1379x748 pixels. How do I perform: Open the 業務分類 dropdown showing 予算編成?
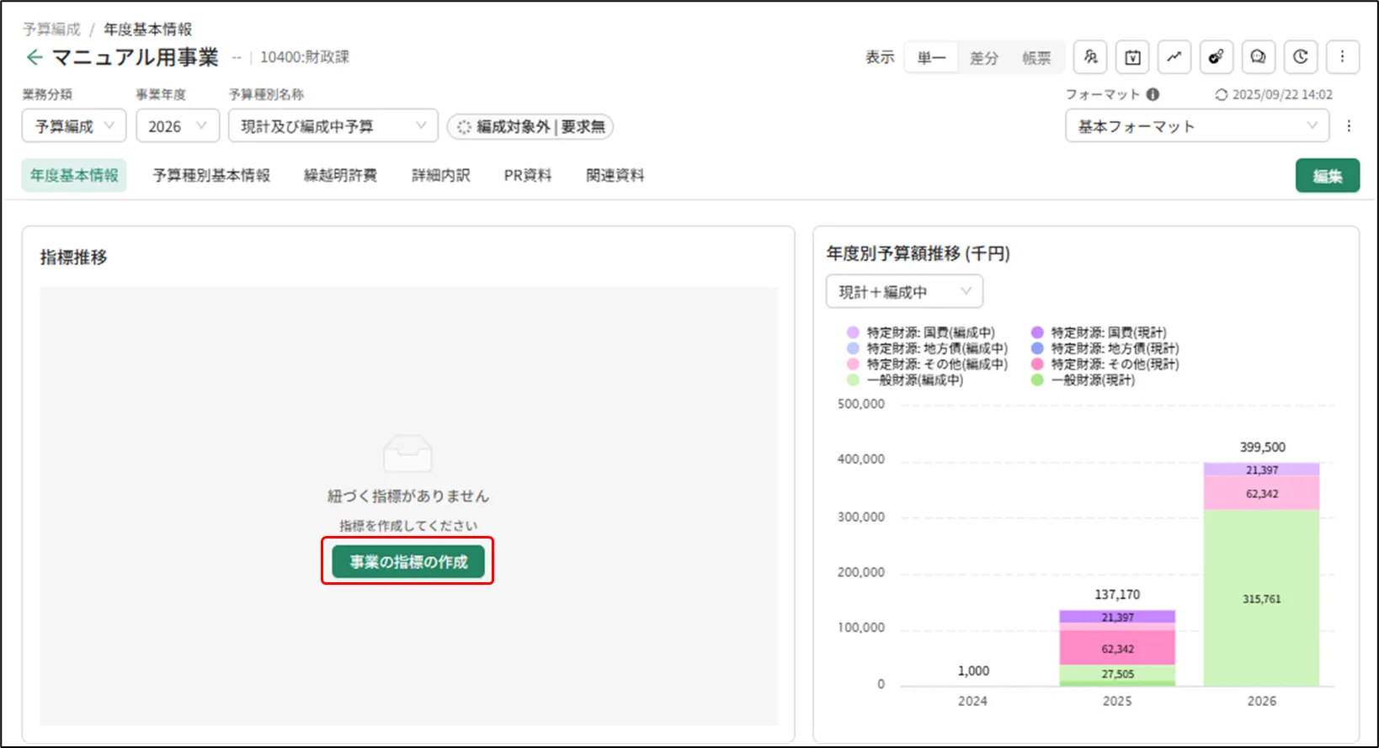coord(74,126)
